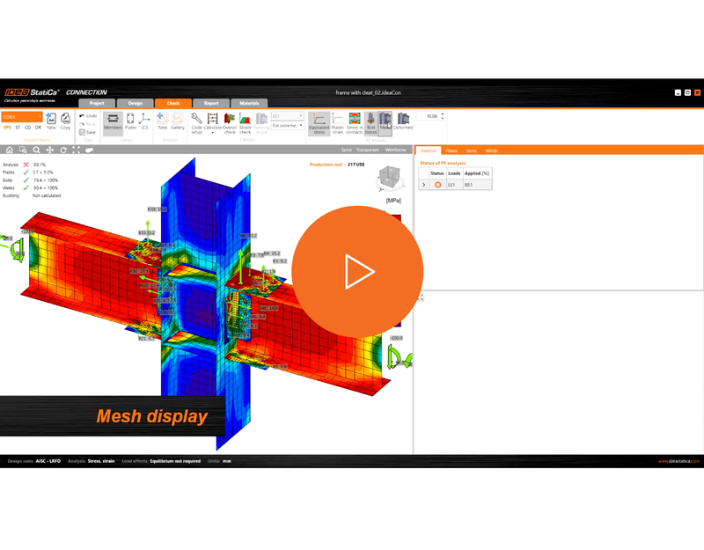Toggle the Equivalent stress display

(319, 123)
